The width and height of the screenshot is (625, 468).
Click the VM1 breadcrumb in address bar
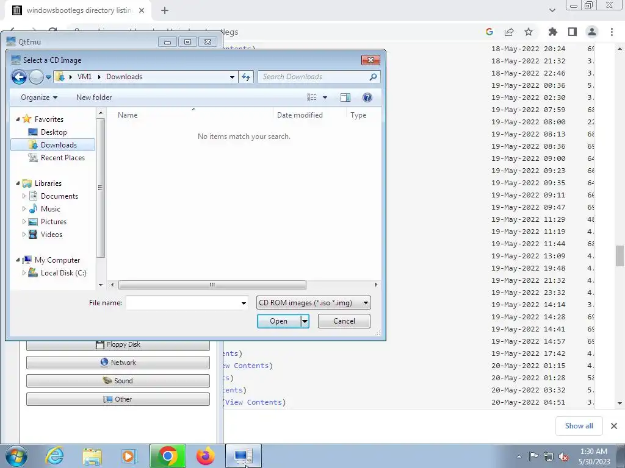84,77
